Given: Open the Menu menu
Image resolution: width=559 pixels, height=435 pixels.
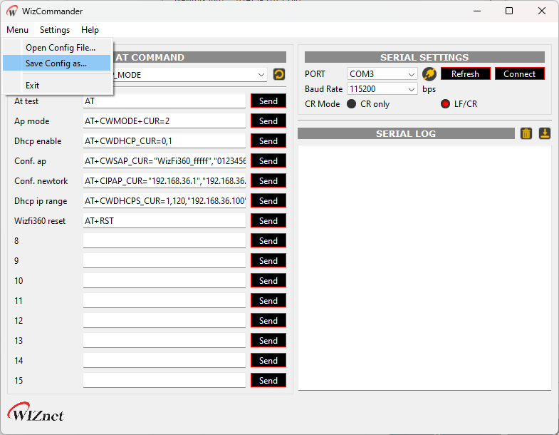Looking at the screenshot, I should click(18, 30).
